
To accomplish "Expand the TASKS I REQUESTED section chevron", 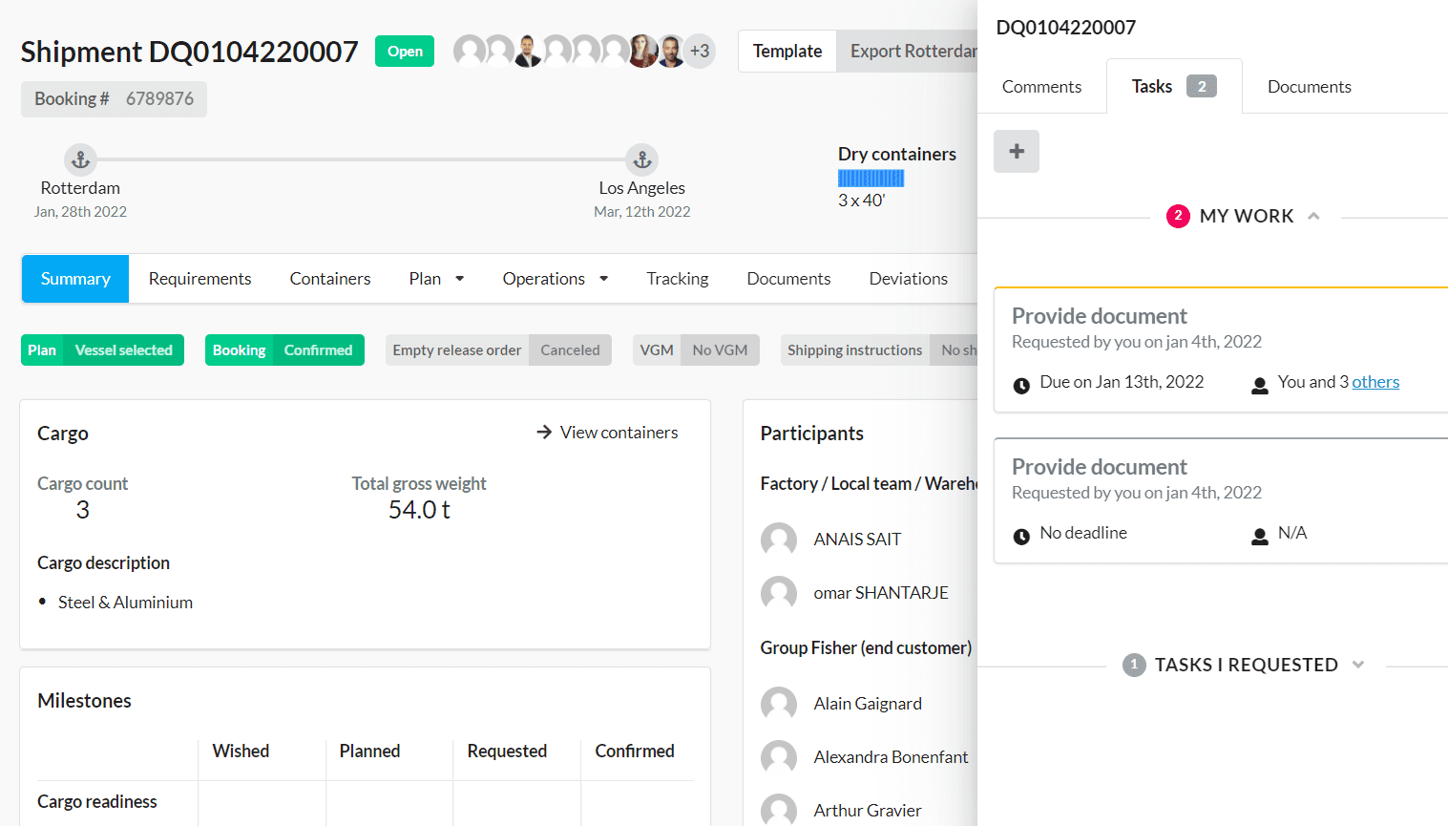I will (x=1358, y=665).
